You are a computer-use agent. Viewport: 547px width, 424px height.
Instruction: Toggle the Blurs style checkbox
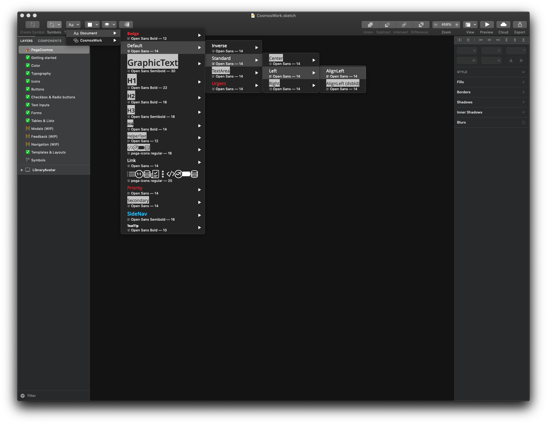coord(524,122)
